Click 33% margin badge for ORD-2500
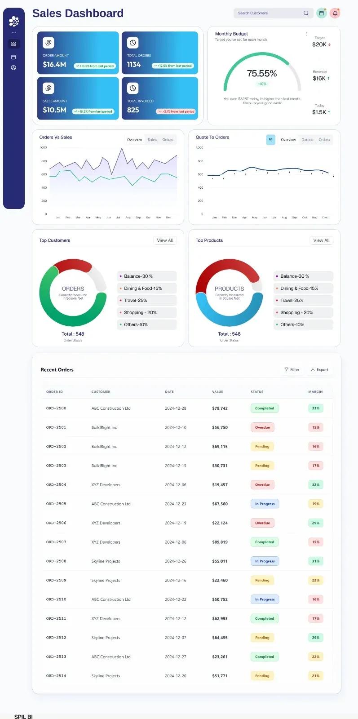The image size is (358, 719). tap(316, 408)
